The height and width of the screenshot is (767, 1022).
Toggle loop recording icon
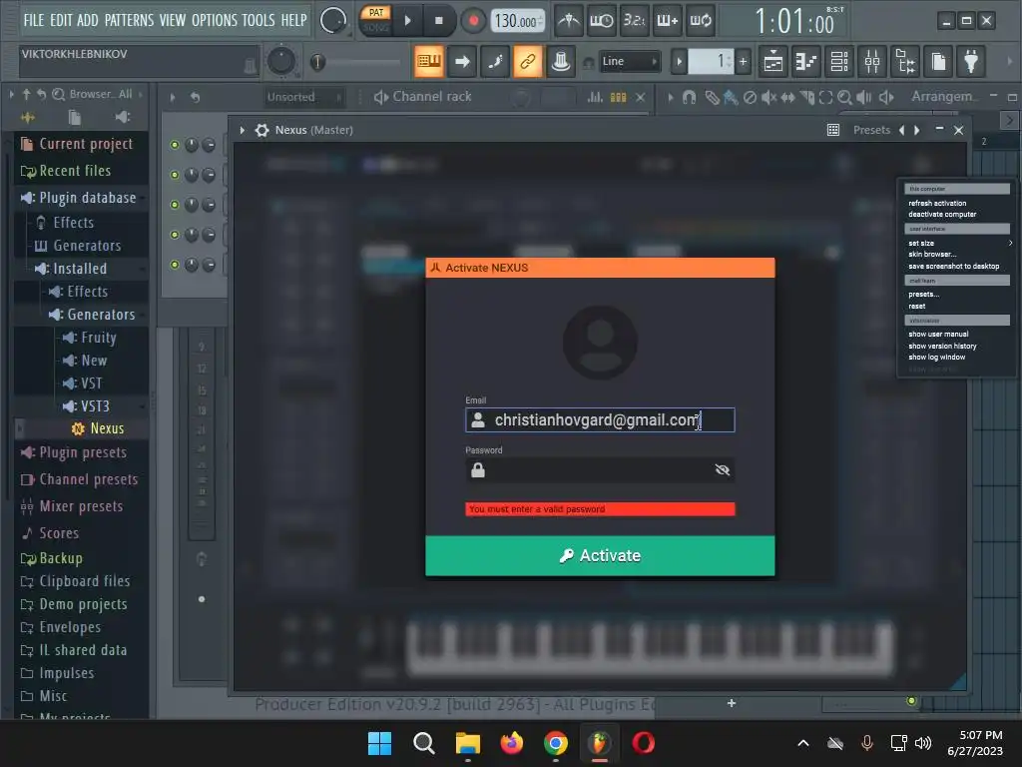pyautogui.click(x=701, y=21)
